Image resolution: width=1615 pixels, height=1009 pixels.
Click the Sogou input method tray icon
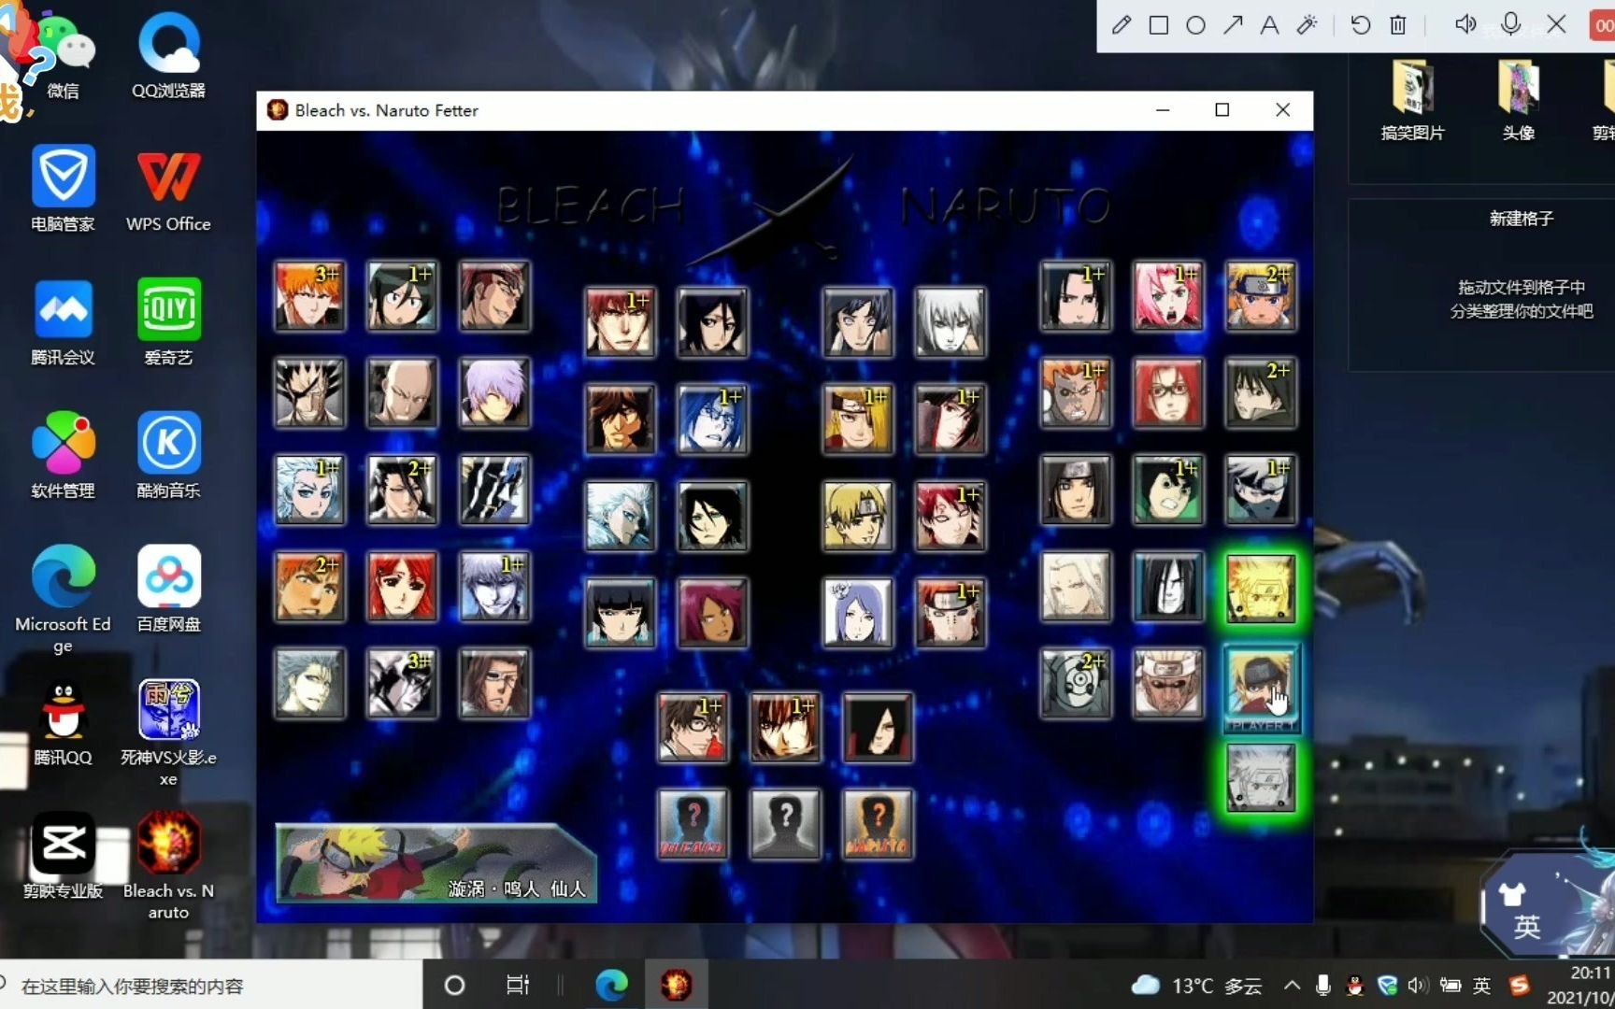(x=1520, y=986)
